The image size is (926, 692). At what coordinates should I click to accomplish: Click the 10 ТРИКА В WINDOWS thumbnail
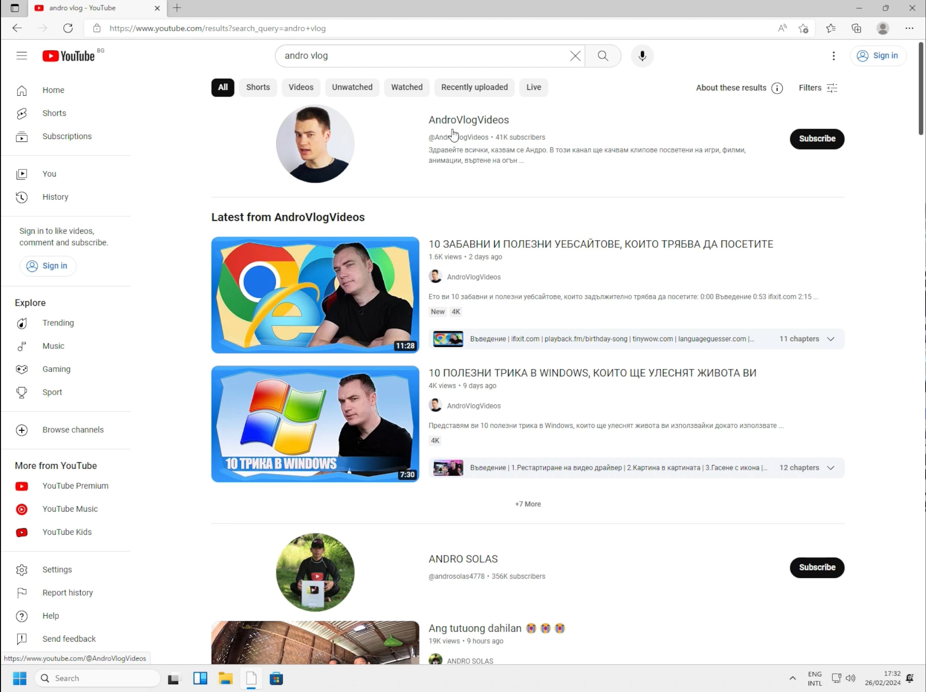[315, 424]
